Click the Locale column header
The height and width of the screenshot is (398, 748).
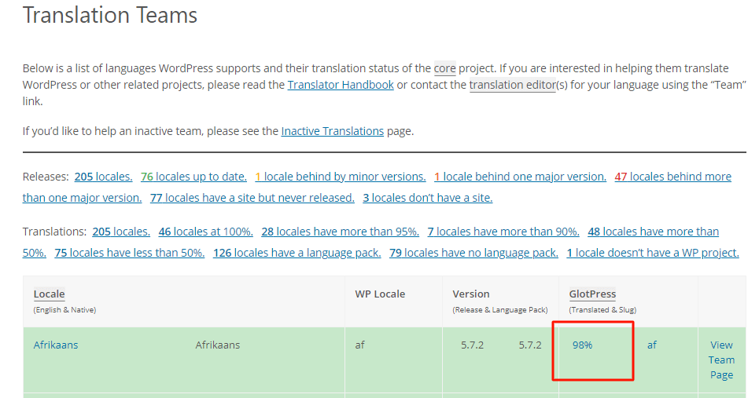49,294
